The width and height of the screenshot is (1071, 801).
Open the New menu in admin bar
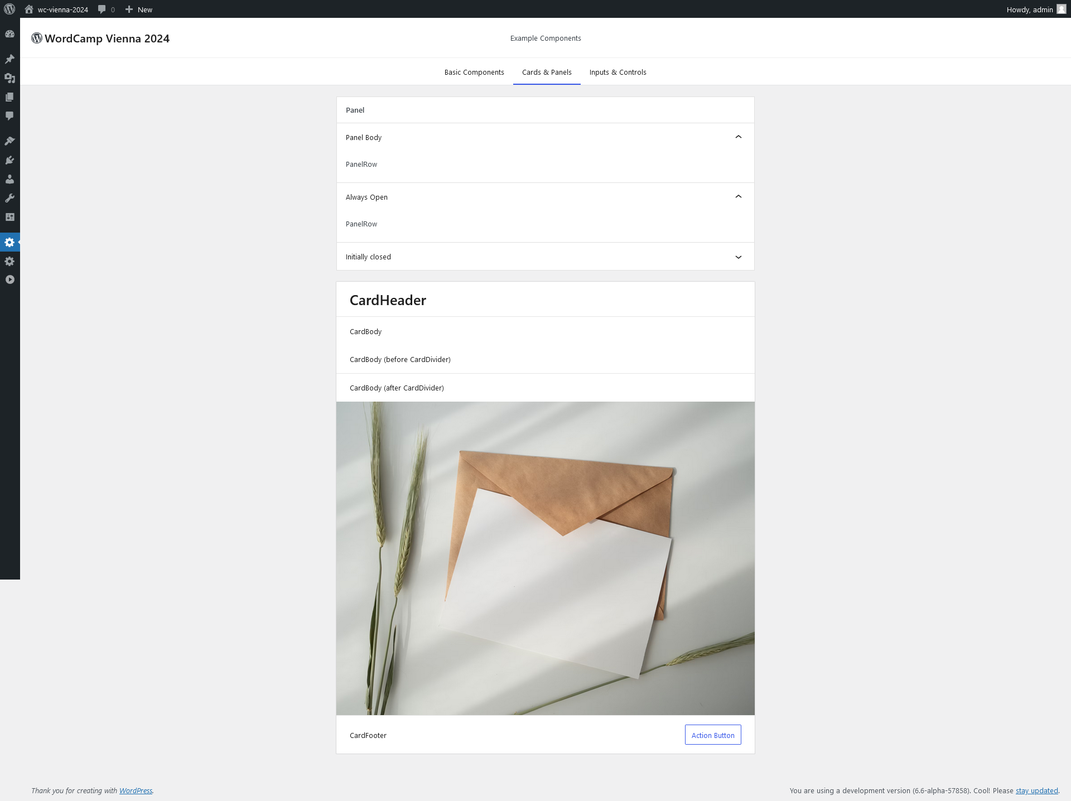(138, 9)
